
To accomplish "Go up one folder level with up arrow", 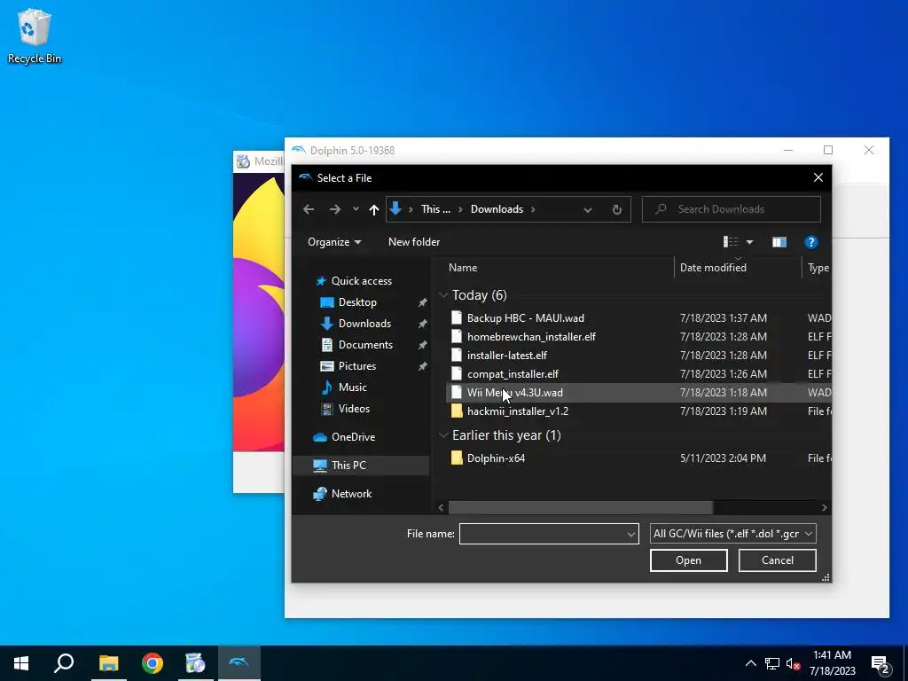I will click(374, 209).
